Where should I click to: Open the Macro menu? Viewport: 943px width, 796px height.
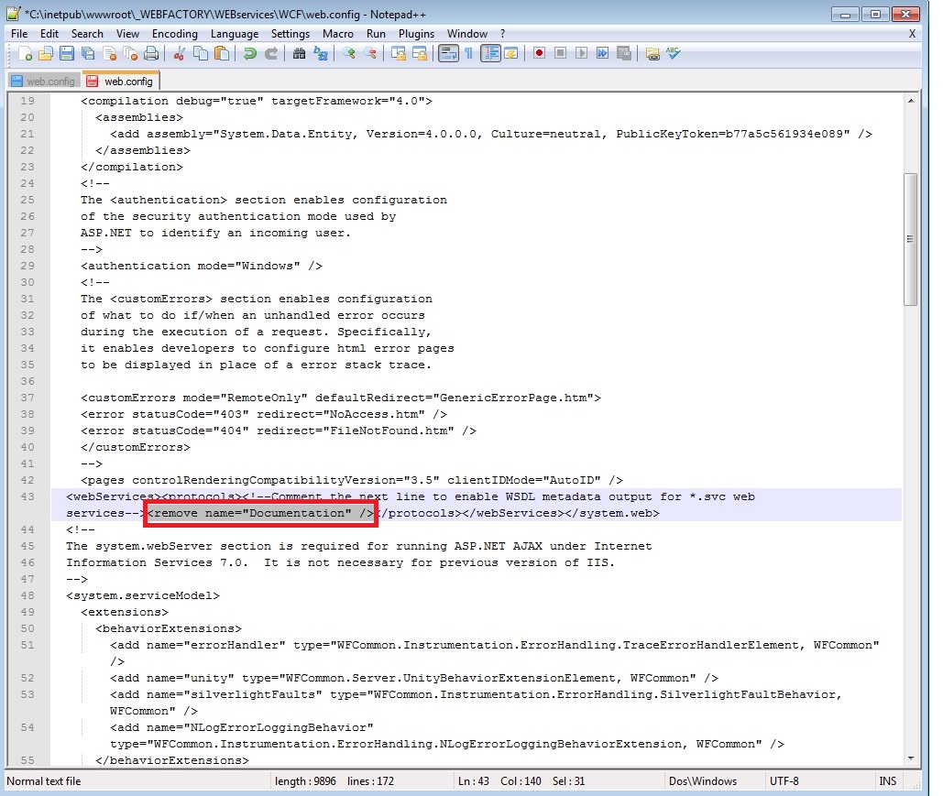pyautogui.click(x=337, y=34)
